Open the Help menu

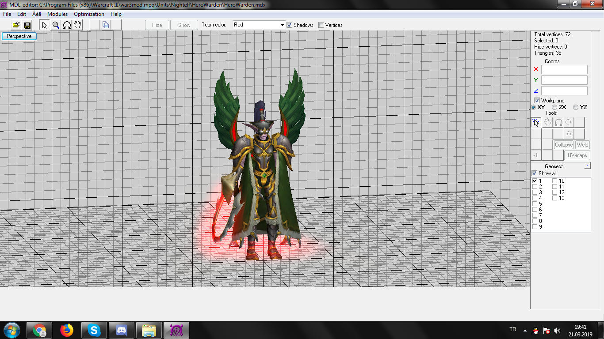tap(116, 14)
